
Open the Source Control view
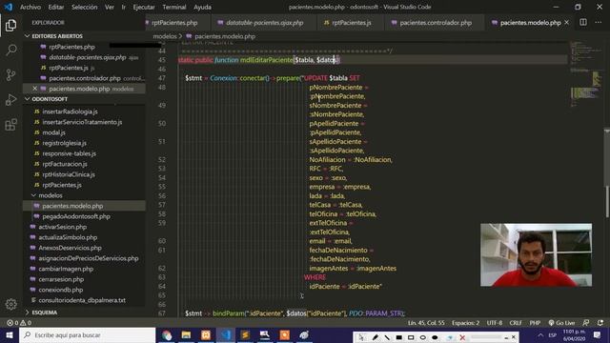10,74
